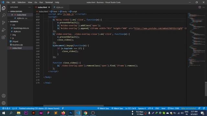Click the Split Editor icon
Image resolution: width=207 pixels, height=116 pixels.
pos(200,7)
